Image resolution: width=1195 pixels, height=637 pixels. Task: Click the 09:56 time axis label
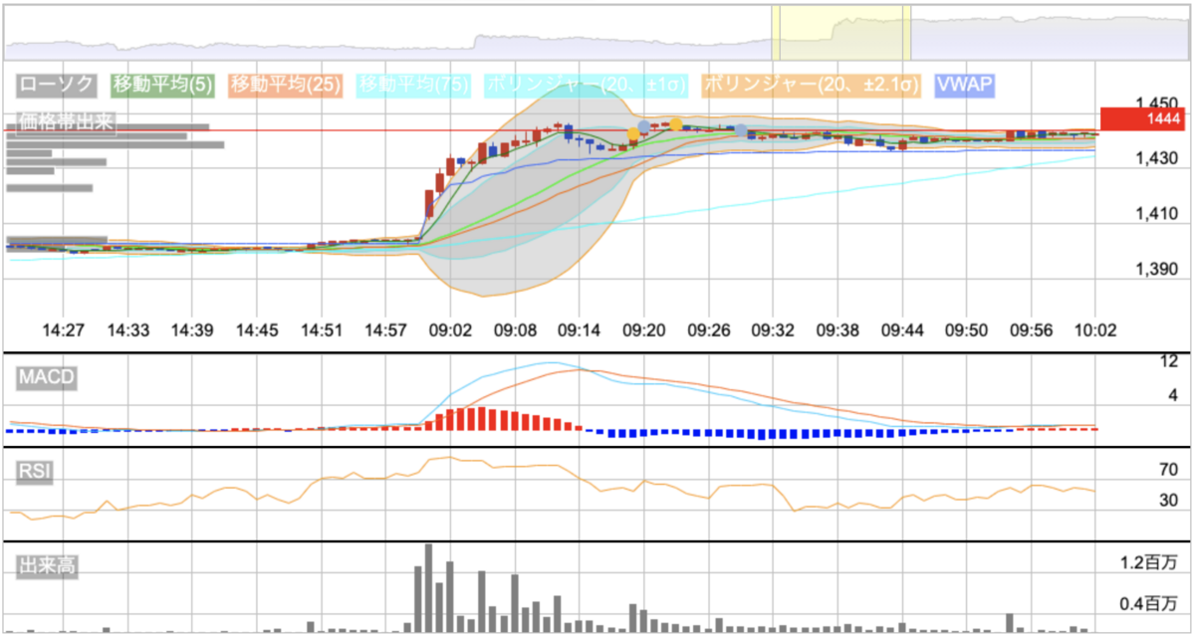click(x=1032, y=330)
